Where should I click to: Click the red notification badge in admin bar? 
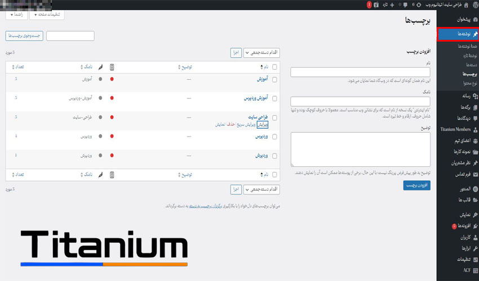click(369, 5)
